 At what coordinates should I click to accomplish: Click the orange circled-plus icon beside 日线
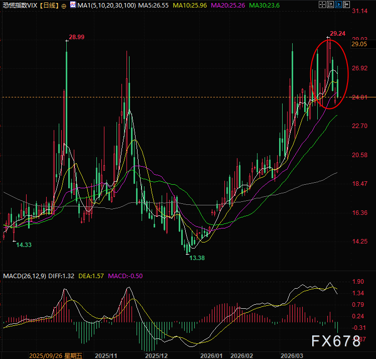click(x=63, y=6)
